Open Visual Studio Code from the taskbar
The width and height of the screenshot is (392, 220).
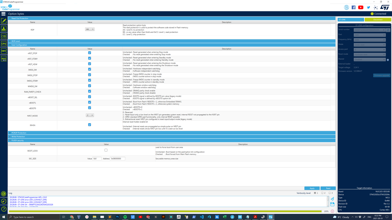pos(202,217)
